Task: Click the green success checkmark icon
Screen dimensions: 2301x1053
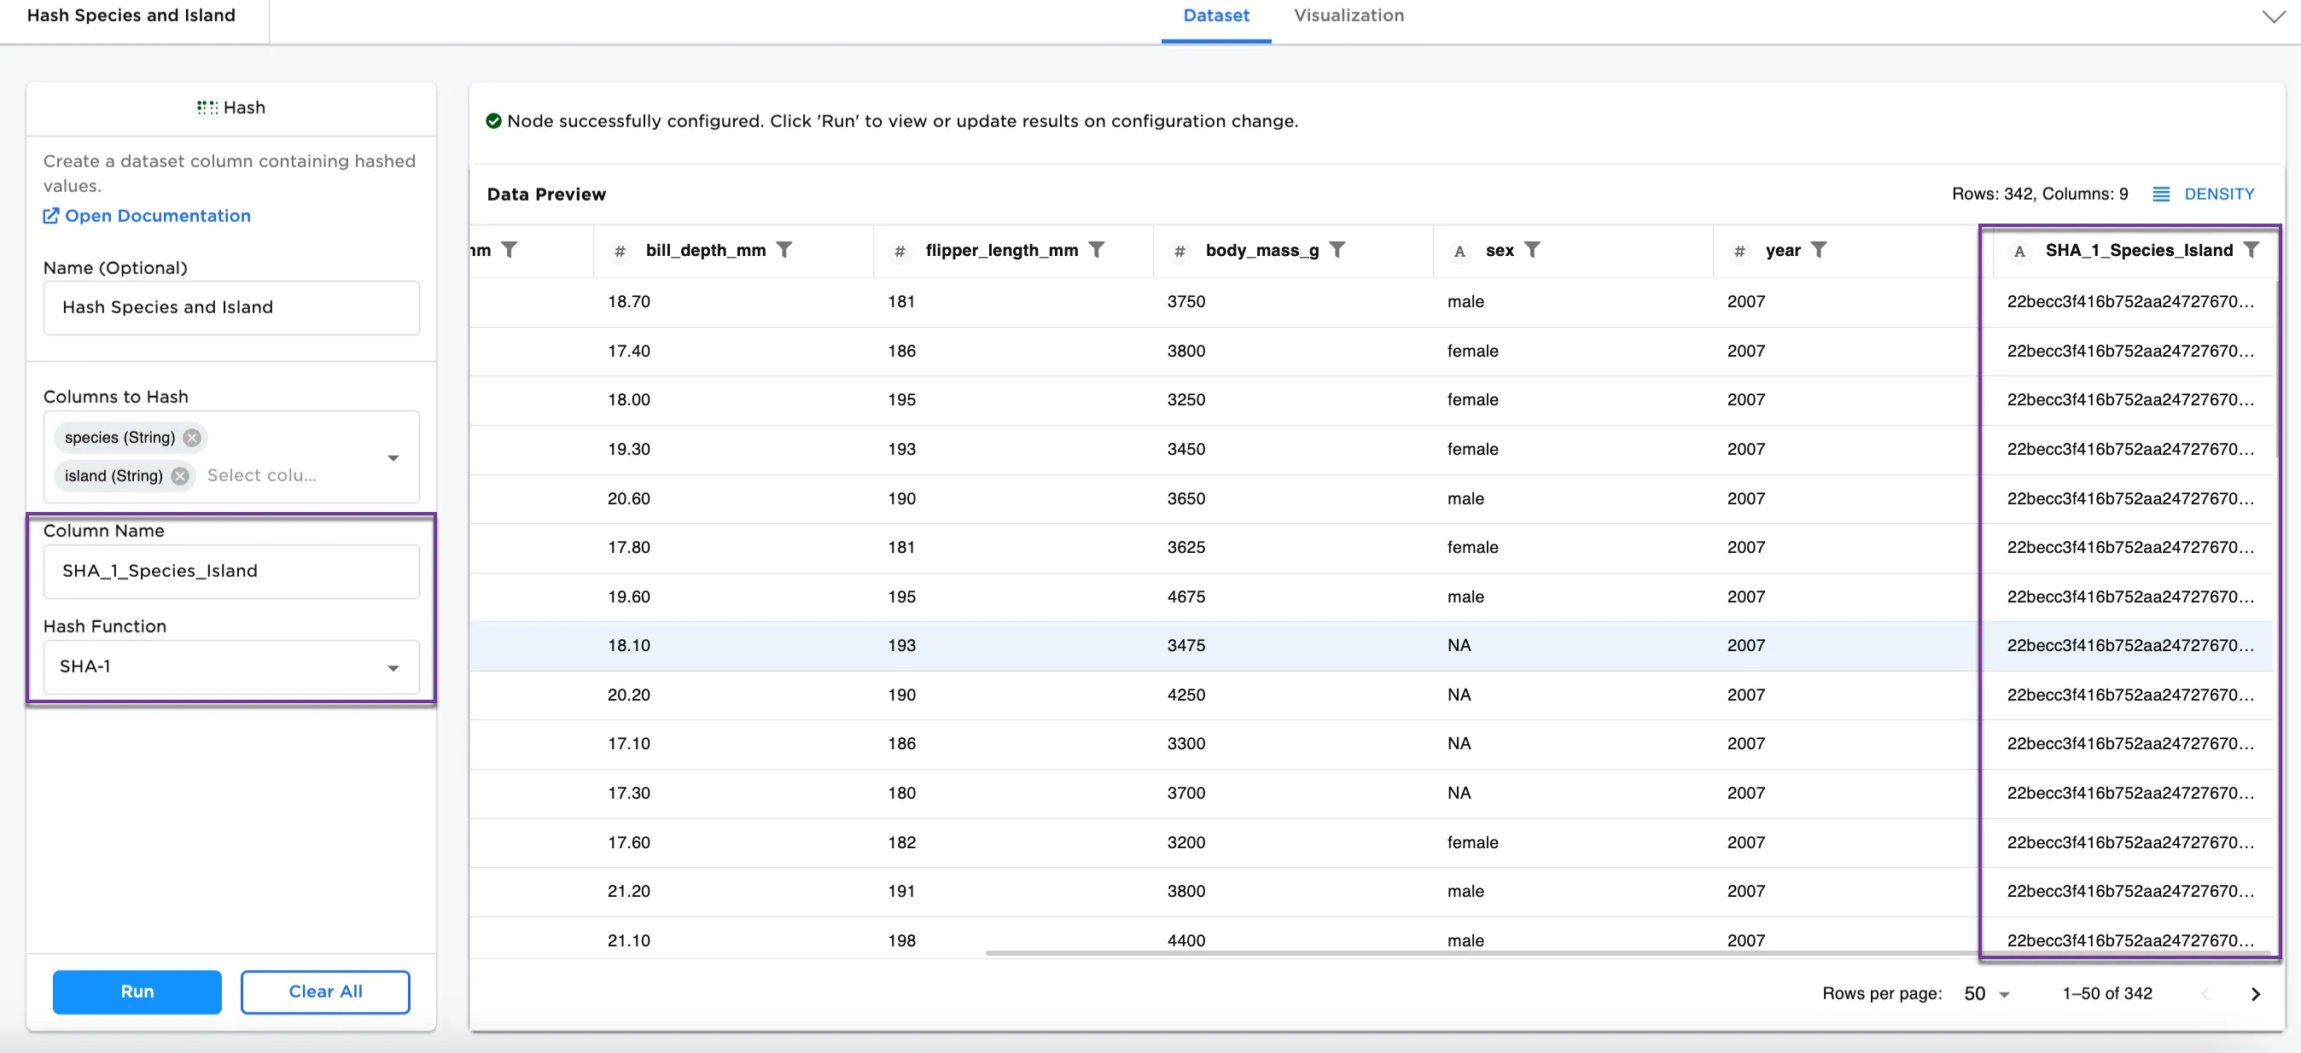Action: (495, 120)
